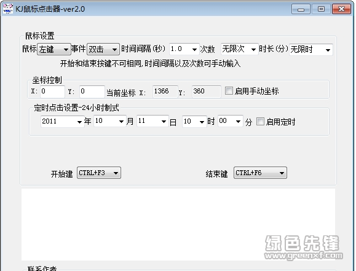
Task: Open the 事件 双击 event dropdown
Action: tap(103, 49)
